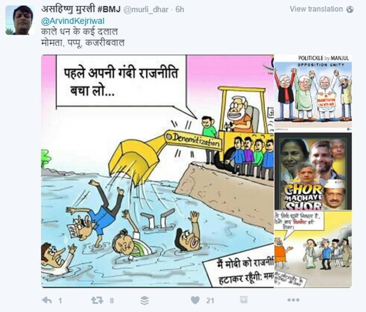The height and width of the screenshot is (312, 366).
Task: Like the tweet with heart icon
Action: pyautogui.click(x=195, y=300)
